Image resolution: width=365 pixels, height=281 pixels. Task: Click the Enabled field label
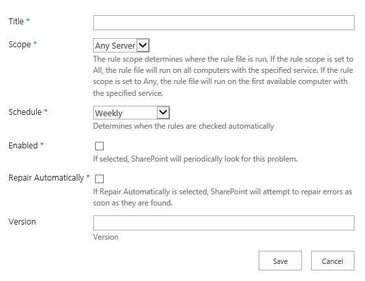click(23, 145)
